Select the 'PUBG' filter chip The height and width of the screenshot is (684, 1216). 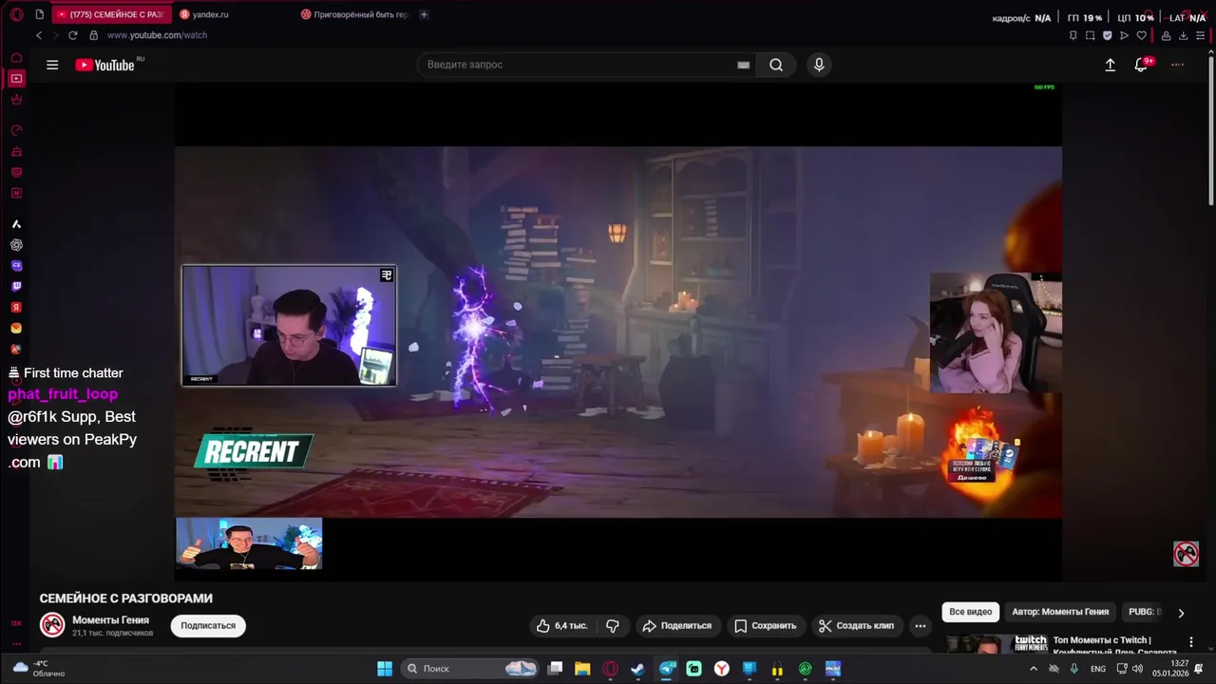(x=1144, y=612)
